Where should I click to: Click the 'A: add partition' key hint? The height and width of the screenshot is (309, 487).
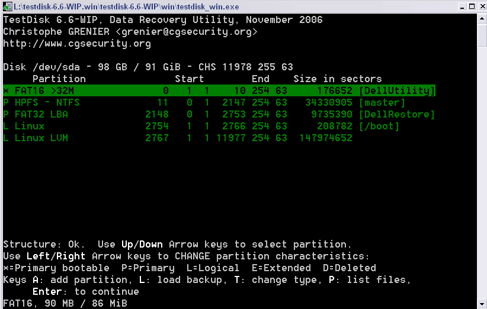(80, 279)
